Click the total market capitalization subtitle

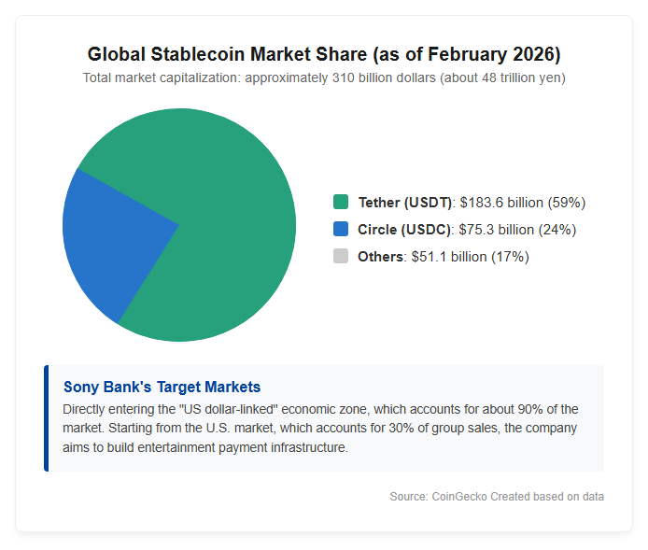click(324, 78)
